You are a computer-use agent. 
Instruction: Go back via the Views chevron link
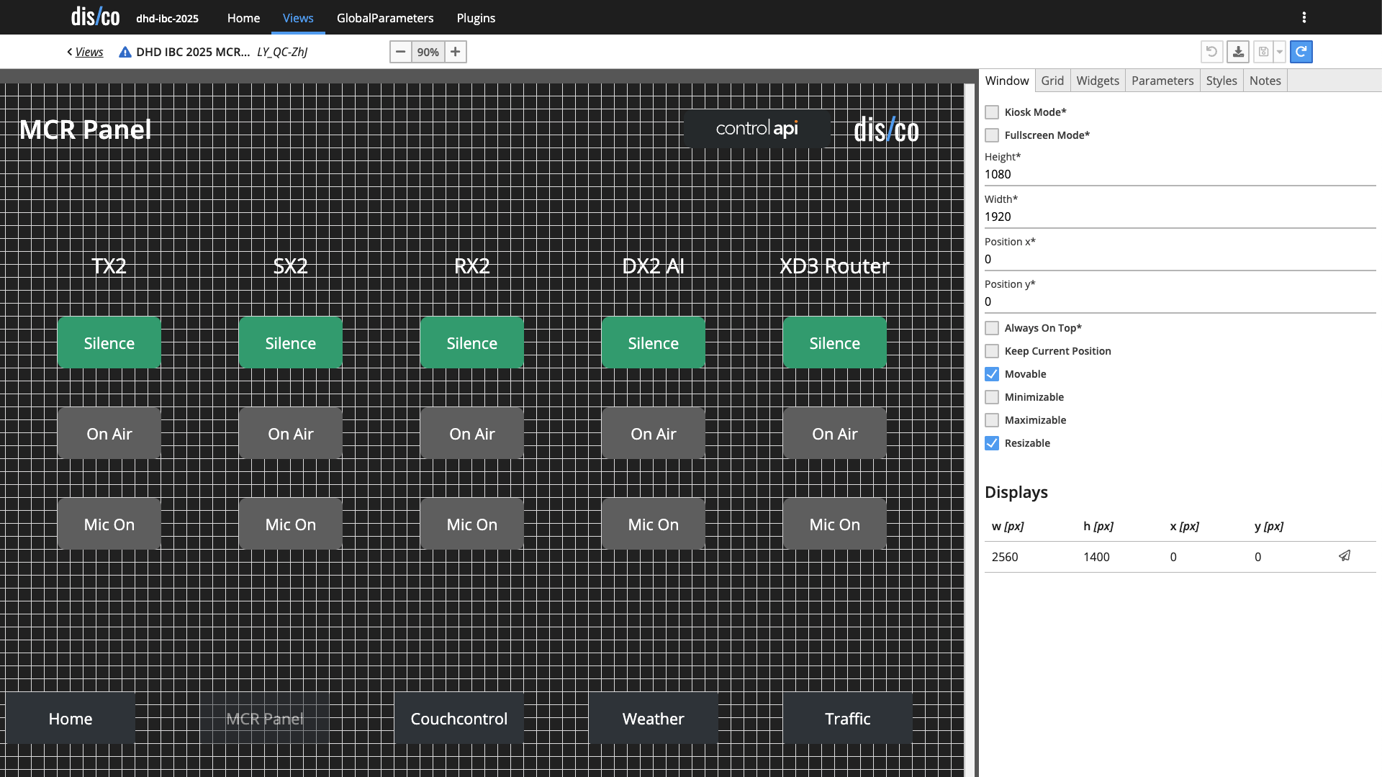tap(85, 52)
